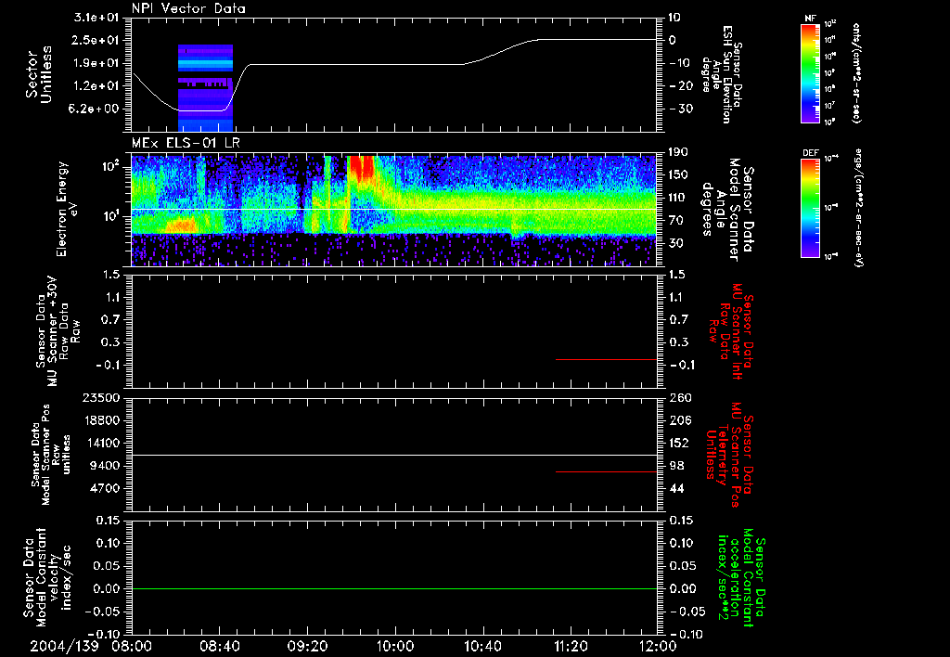Click the -20 sun elevation tick label
Screen dimensions: 950x657
(679, 86)
